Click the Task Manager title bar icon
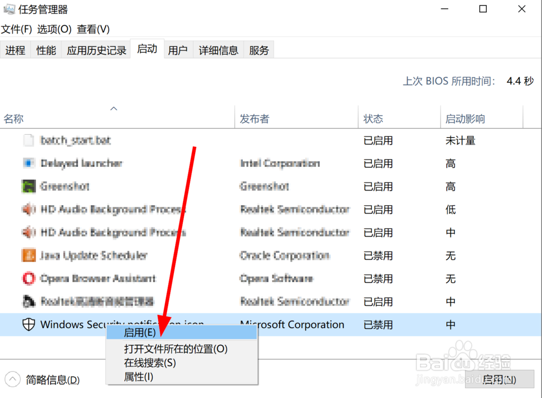The image size is (542, 398). tap(9, 9)
